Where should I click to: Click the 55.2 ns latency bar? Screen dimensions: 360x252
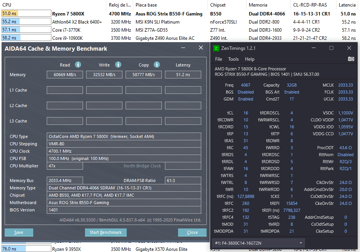click(x=26, y=22)
